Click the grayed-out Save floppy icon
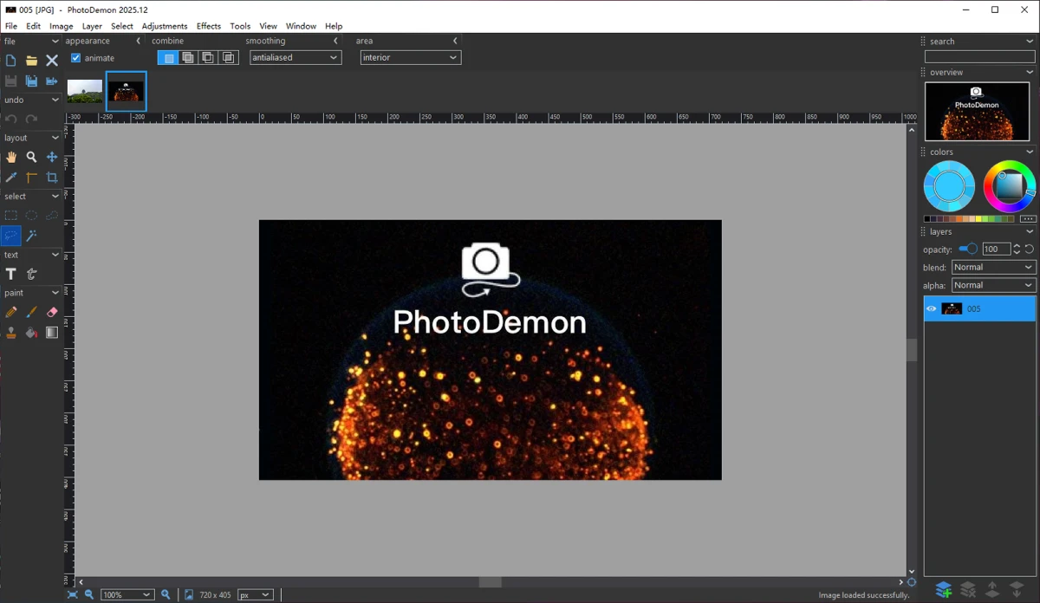Screen dimensions: 1040x603 (10, 81)
